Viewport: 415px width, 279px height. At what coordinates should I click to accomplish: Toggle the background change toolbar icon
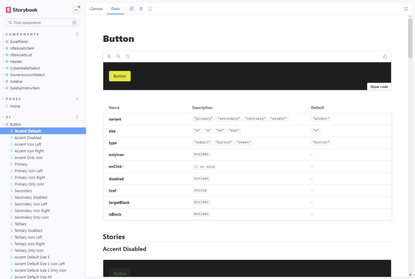coord(132,9)
